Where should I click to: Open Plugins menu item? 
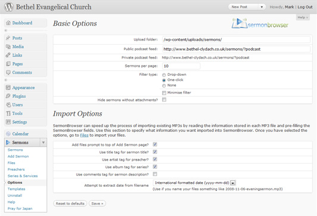click(19, 96)
